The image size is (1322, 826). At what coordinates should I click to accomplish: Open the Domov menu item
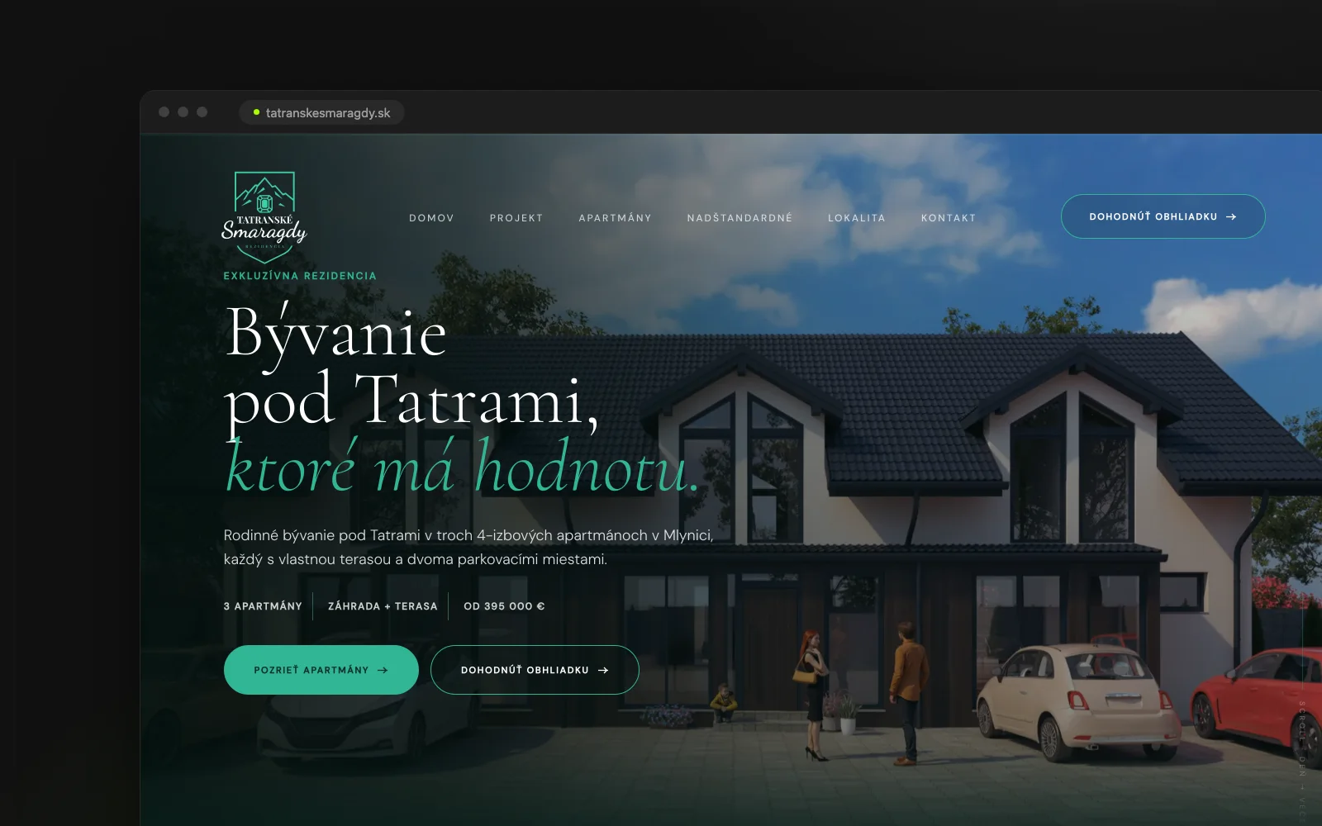tap(431, 218)
